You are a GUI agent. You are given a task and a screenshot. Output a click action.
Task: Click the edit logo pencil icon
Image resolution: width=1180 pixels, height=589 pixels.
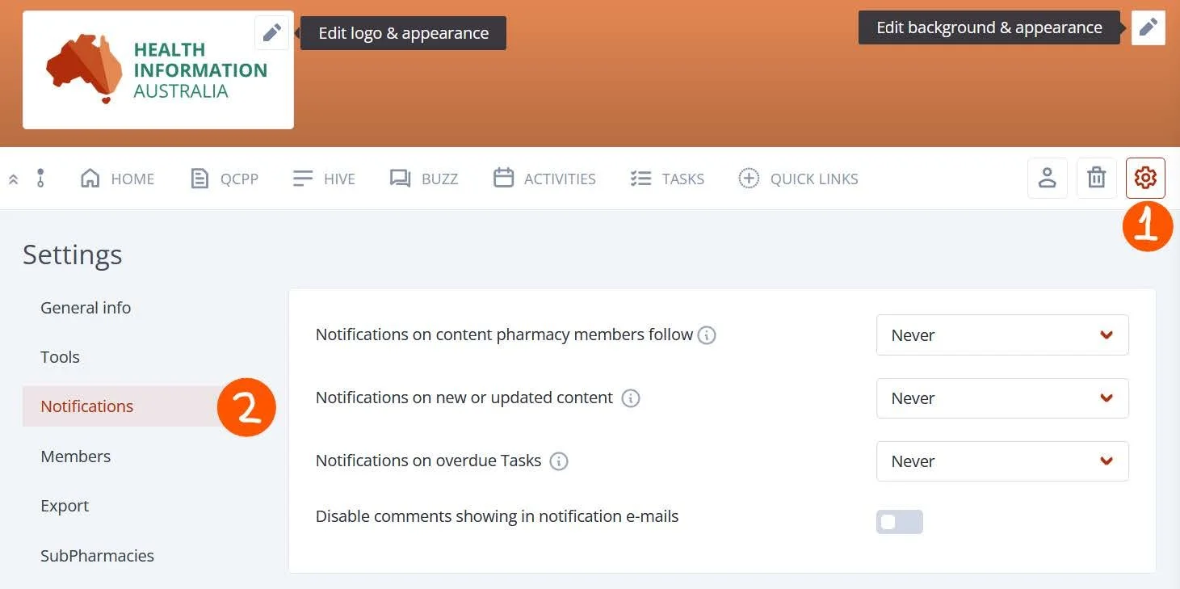click(271, 32)
